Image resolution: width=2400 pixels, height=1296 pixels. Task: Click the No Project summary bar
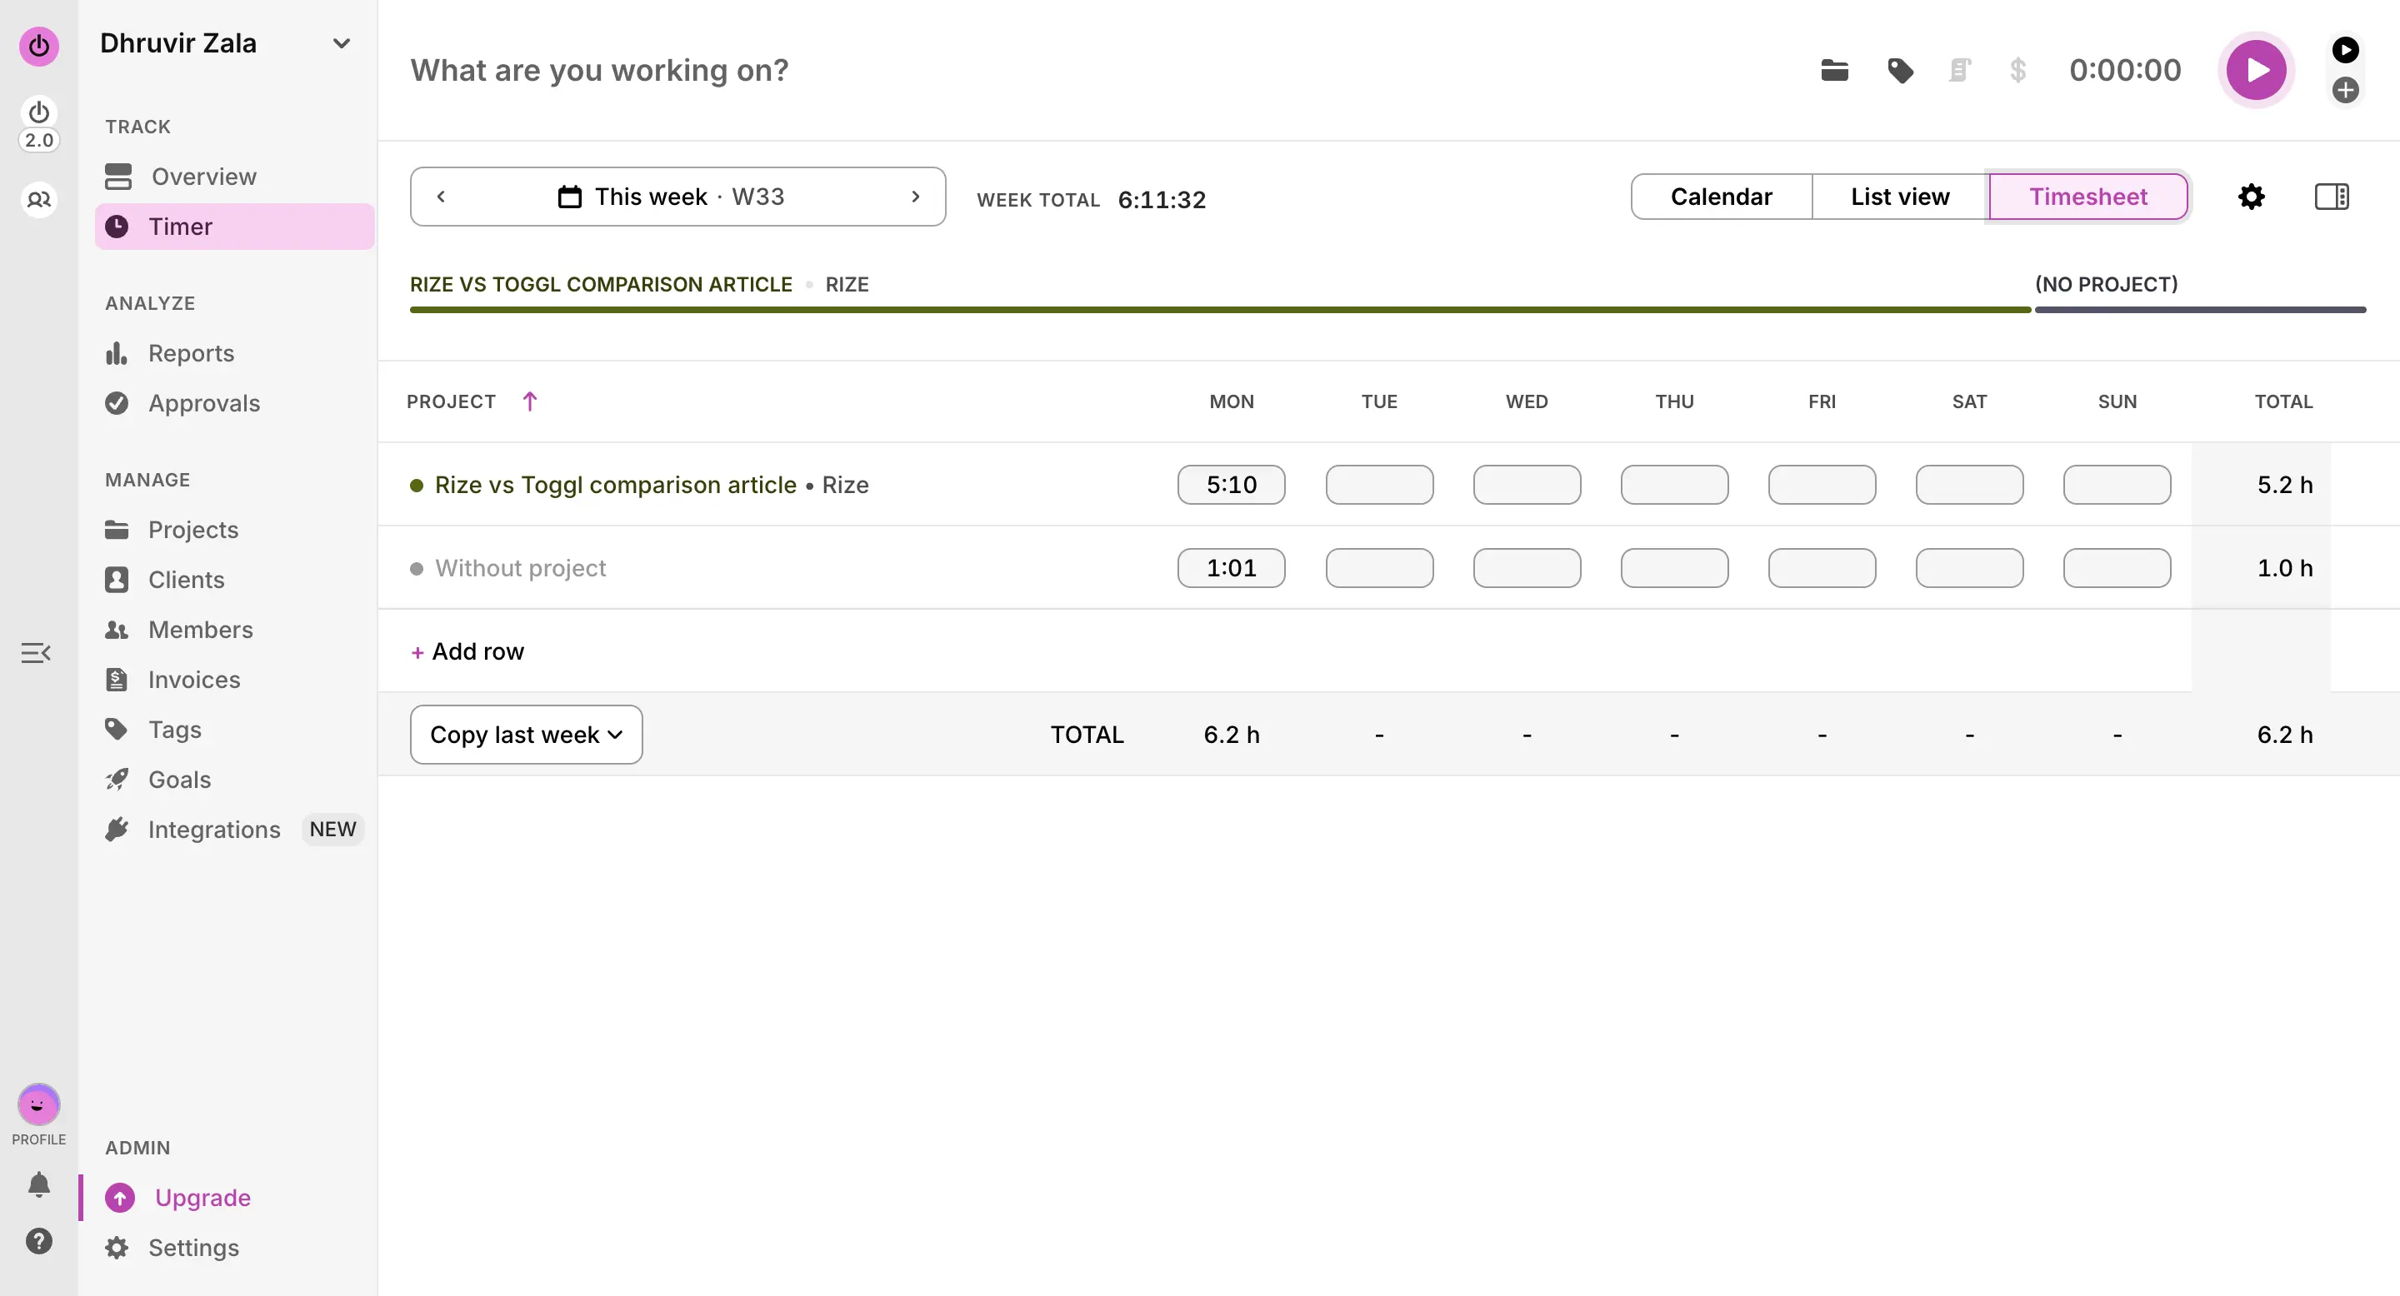2201,310
